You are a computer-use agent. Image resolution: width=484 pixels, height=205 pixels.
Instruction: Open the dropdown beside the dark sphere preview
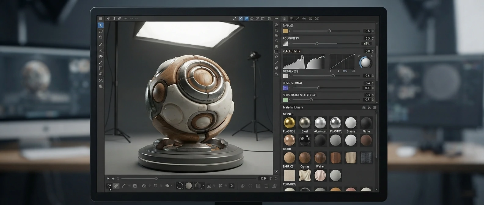point(203,186)
